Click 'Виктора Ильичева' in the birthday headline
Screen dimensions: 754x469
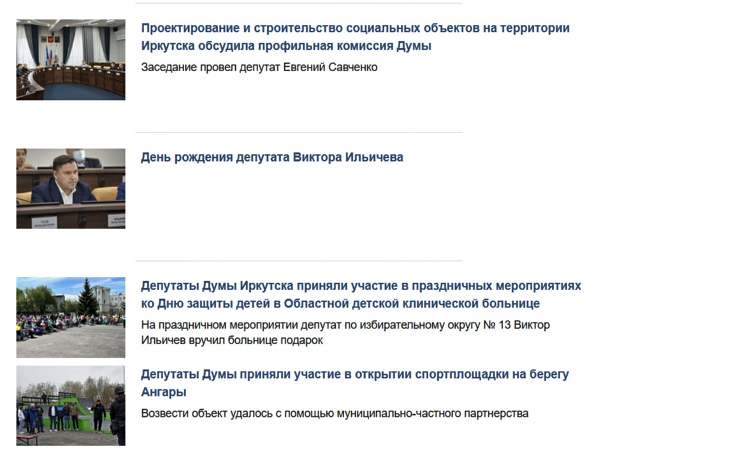348,157
